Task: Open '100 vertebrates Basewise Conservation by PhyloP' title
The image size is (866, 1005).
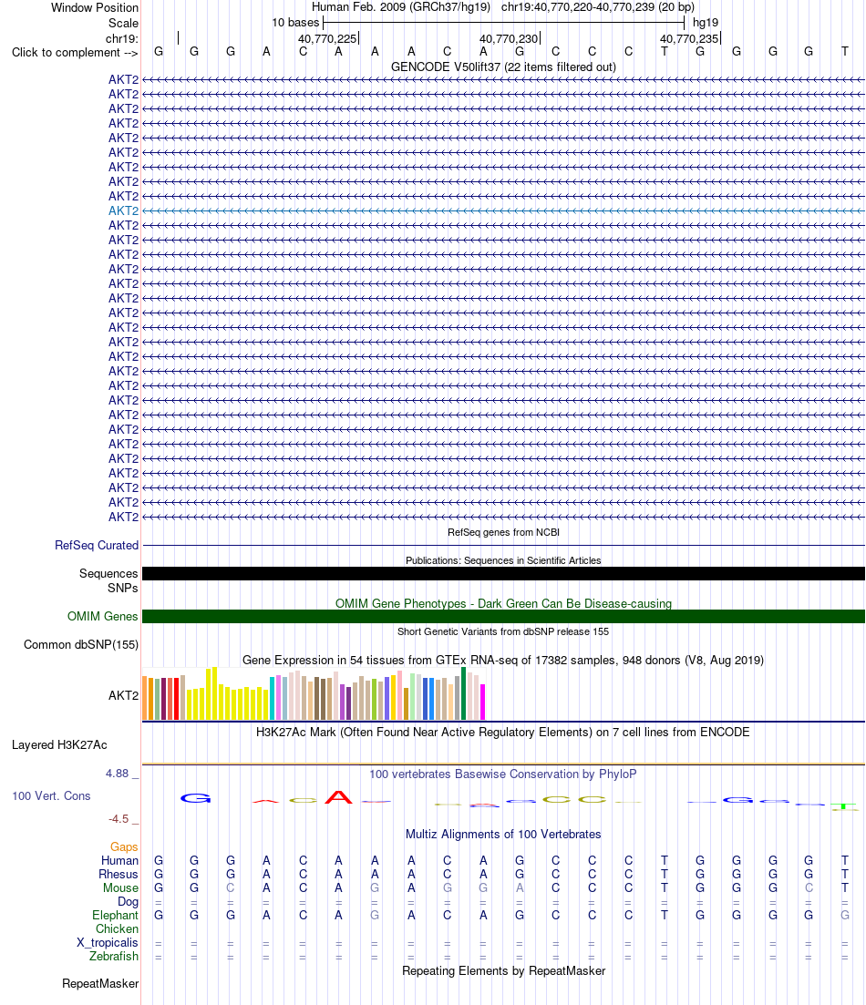Action: [503, 774]
